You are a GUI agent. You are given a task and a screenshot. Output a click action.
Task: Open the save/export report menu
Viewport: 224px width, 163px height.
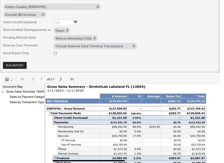pyautogui.click(x=9, y=79)
